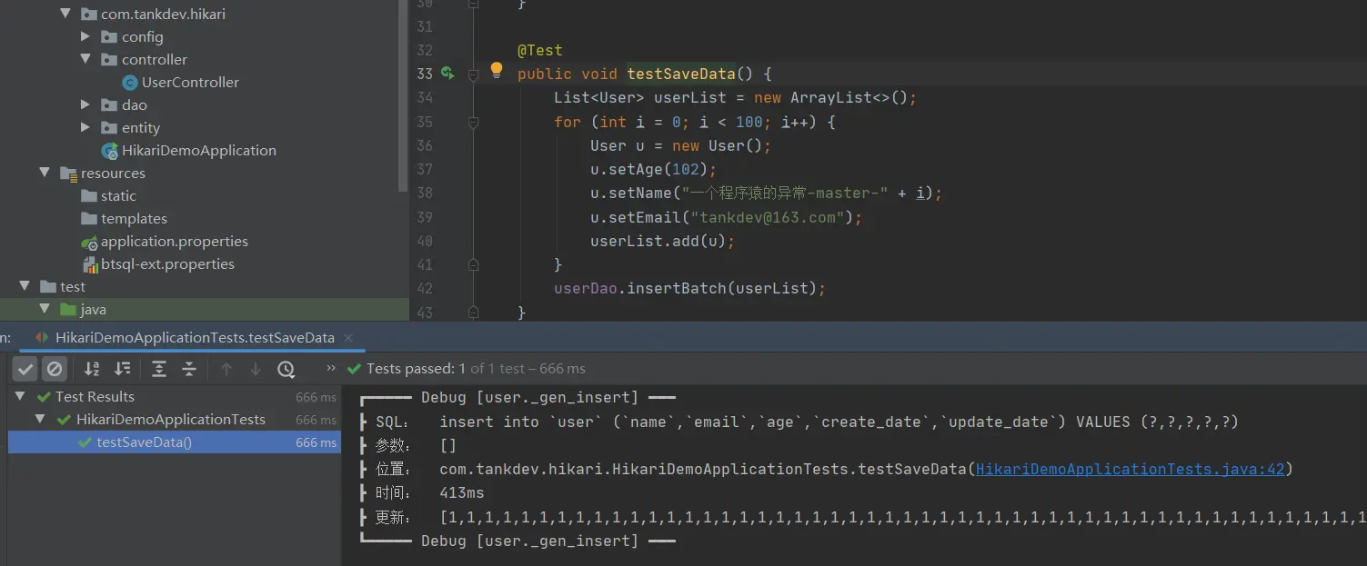1367x566 pixels.
Task: Go to previous failed test arrow
Action: (226, 369)
